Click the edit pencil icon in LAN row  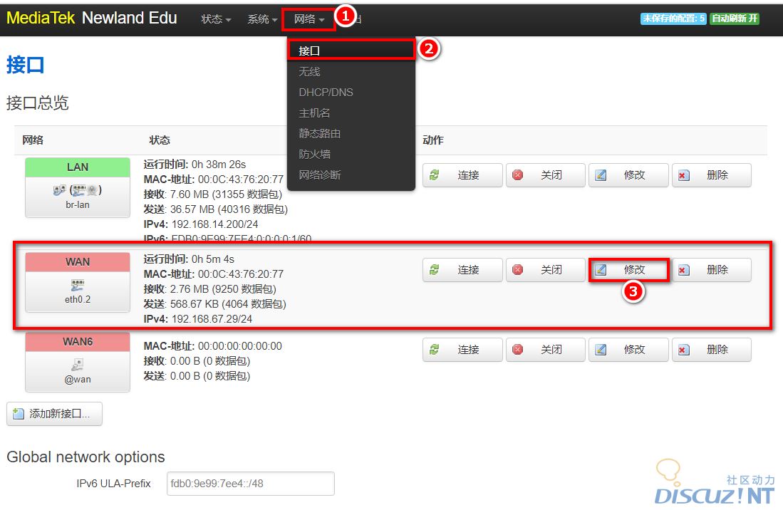[x=601, y=175]
